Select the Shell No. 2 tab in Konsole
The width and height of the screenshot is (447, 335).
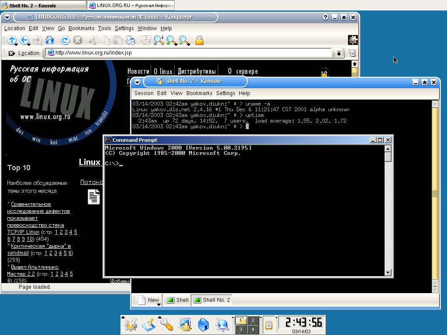click(x=211, y=300)
